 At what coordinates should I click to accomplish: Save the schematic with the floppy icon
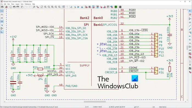tap(2, 7)
